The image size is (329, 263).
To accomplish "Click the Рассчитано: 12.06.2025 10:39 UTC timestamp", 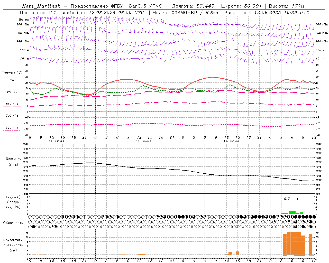I will [267, 13].
